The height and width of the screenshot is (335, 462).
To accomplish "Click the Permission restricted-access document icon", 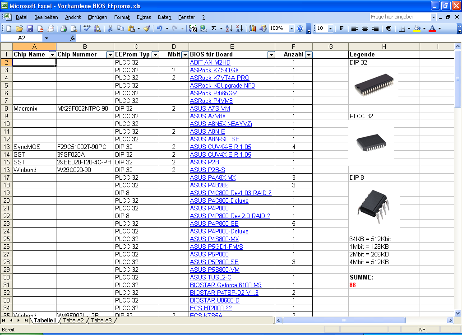I will click(40, 28).
